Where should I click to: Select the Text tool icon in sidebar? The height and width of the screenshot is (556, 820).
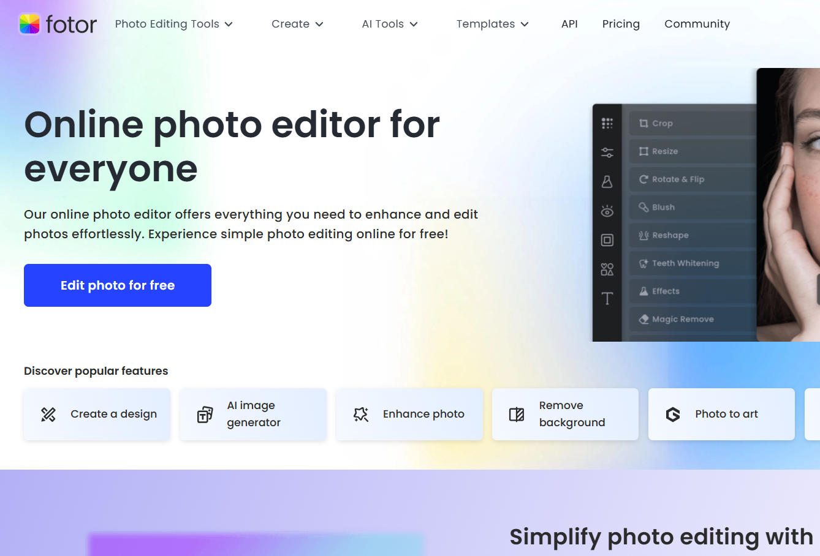(x=607, y=298)
